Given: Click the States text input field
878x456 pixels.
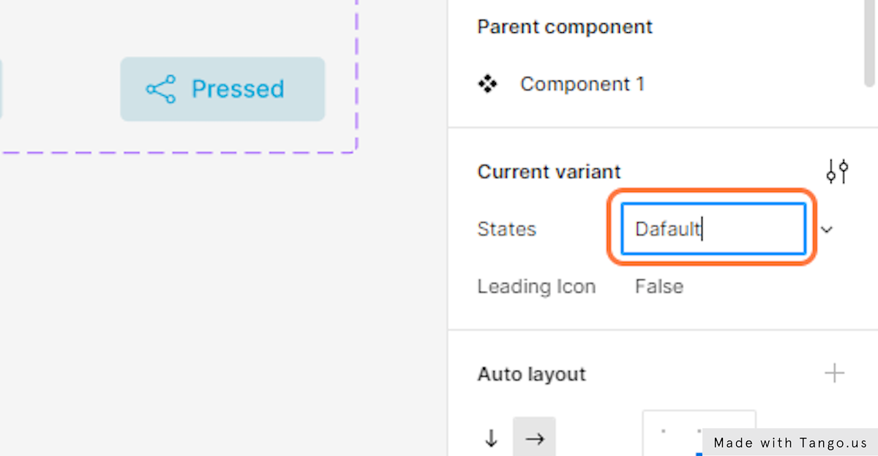Looking at the screenshot, I should tap(713, 229).
